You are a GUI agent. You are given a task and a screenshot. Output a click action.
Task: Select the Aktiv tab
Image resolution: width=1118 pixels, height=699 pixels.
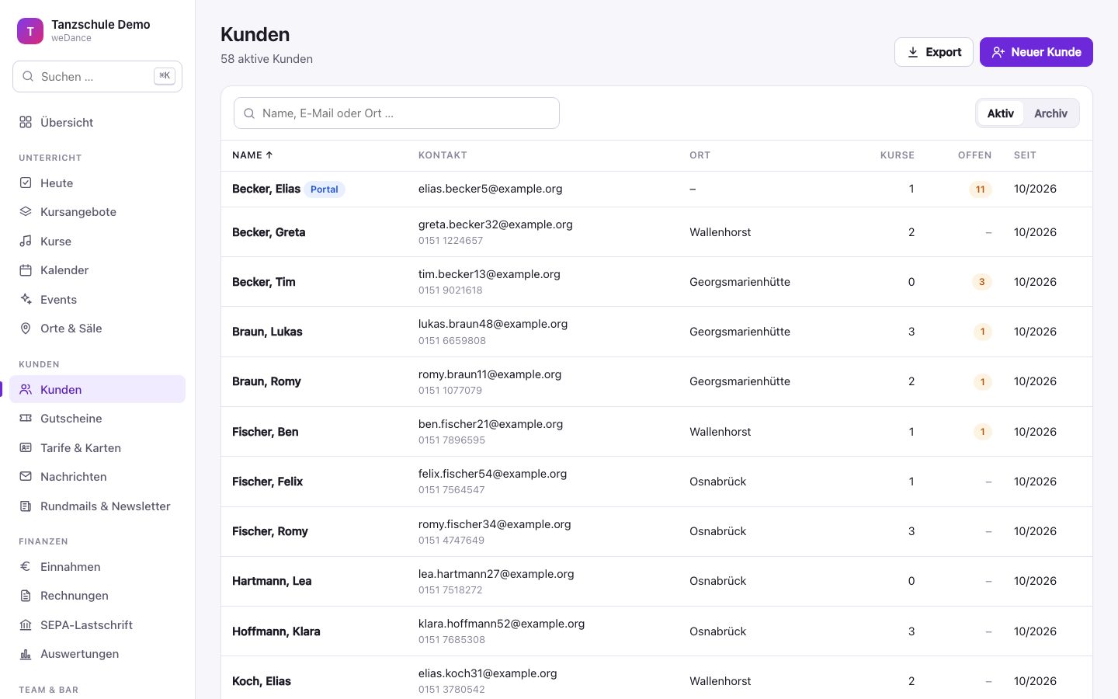click(1001, 113)
